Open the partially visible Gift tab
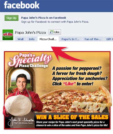 pyautogui.click(x=109, y=39)
